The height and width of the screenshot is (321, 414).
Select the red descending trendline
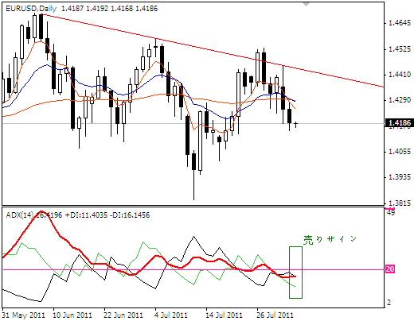[213, 50]
